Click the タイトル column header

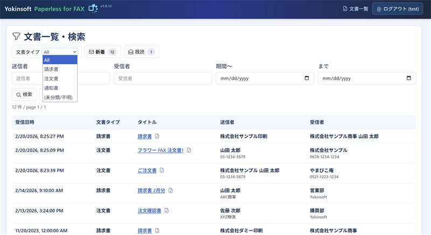(x=147, y=122)
